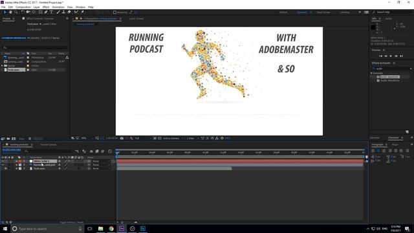Toggle the region of interest button
The height and width of the screenshot is (233, 414).
[155, 138]
